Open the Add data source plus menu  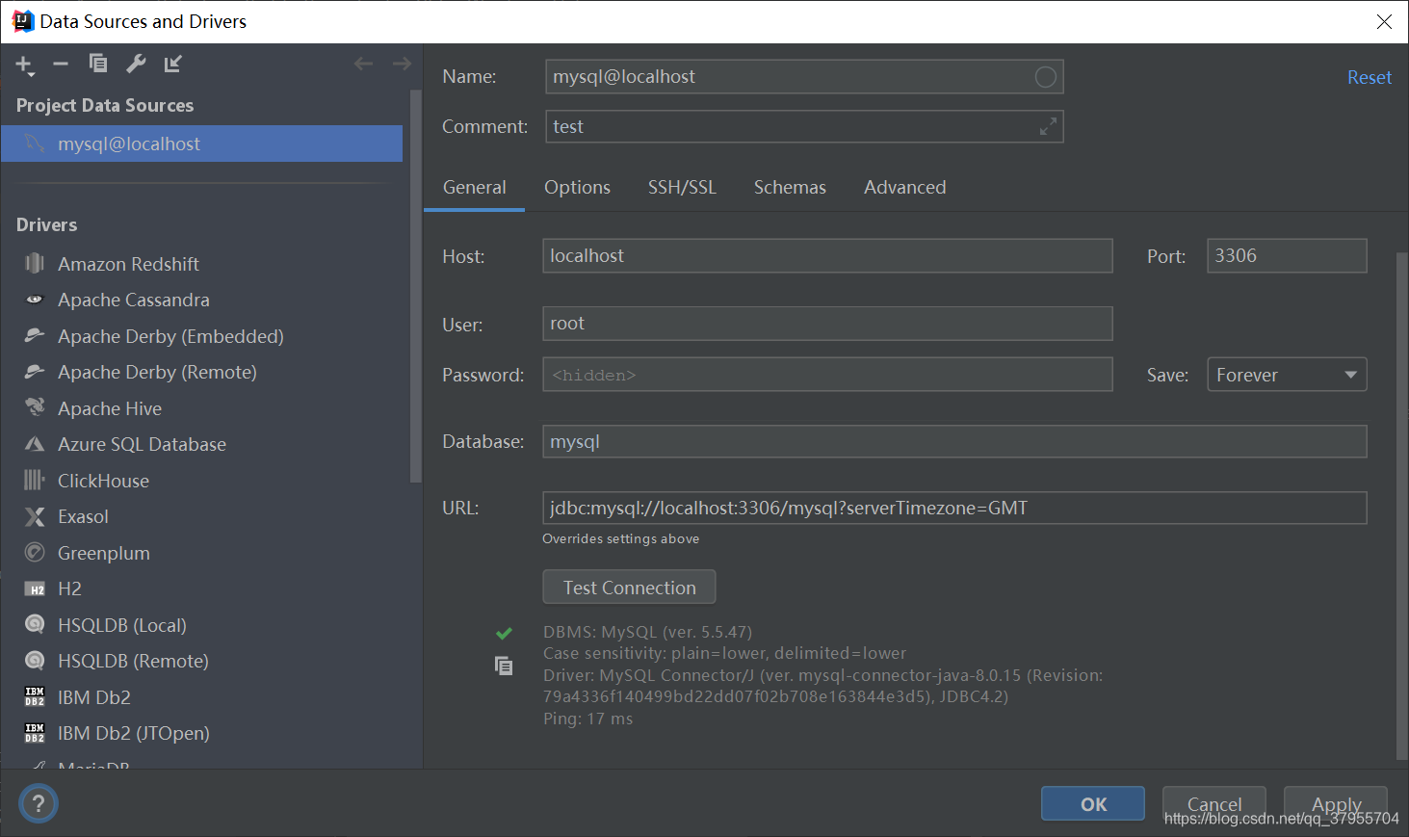(x=24, y=65)
